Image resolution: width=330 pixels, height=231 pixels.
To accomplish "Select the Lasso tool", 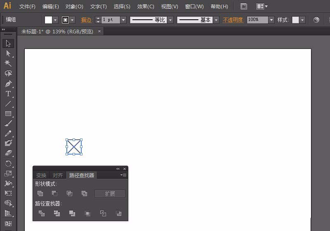I will click(8, 73).
